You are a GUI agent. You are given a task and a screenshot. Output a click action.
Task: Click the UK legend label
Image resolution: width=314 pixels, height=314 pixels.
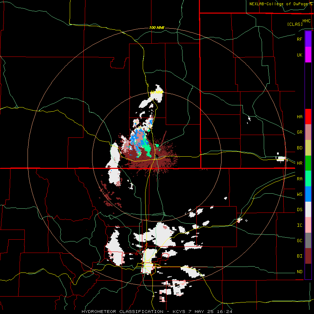click(x=299, y=55)
